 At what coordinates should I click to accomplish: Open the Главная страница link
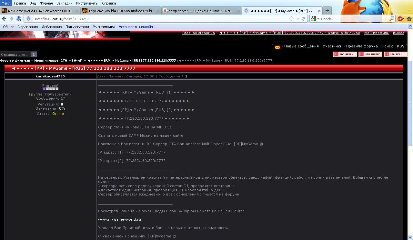point(198,33)
